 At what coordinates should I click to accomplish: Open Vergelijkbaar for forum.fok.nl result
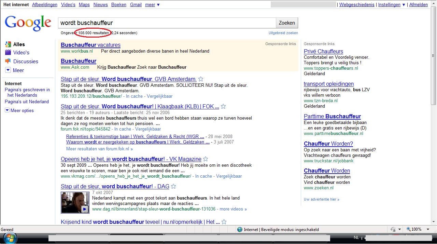point(148,129)
